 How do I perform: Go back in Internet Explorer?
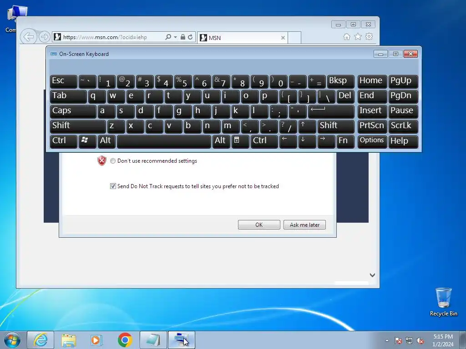tap(29, 37)
